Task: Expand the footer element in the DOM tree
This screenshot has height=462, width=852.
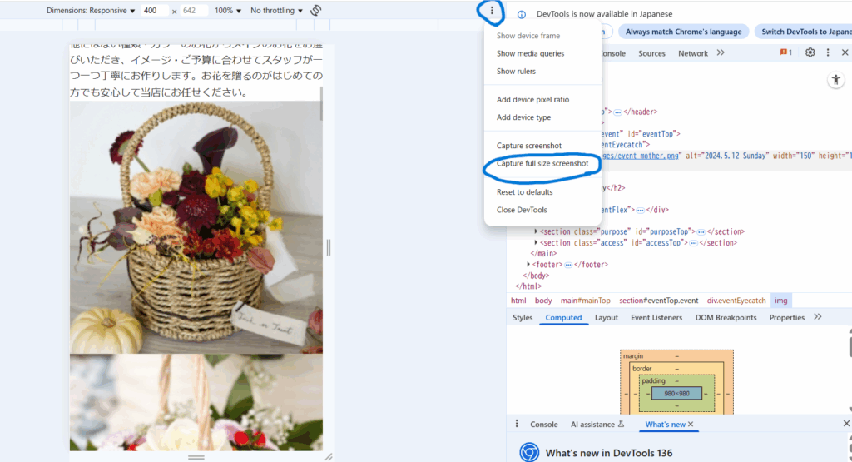Action: pos(529,265)
